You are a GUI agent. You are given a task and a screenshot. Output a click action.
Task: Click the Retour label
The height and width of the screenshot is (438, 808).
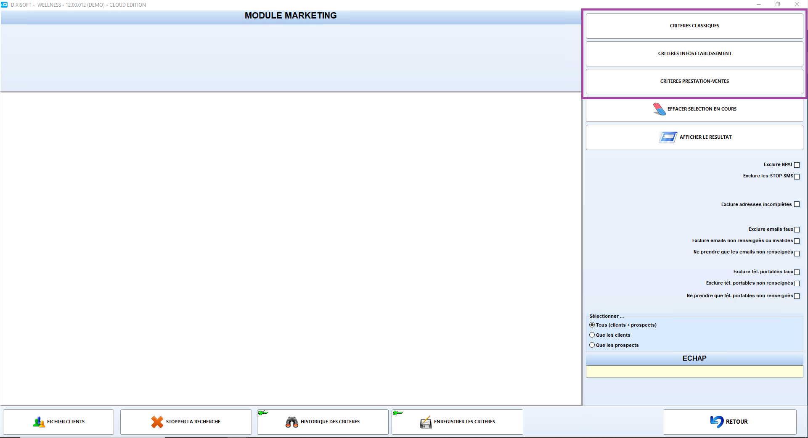[x=736, y=422]
